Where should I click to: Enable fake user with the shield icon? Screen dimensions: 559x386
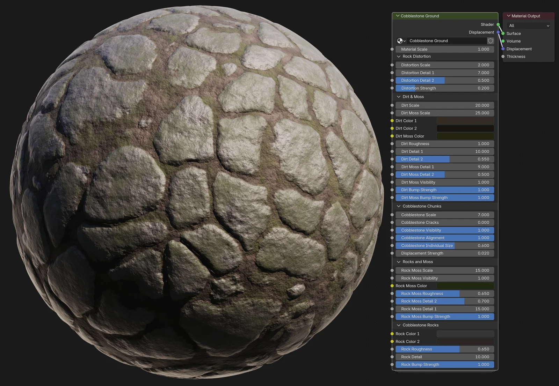tap(491, 41)
